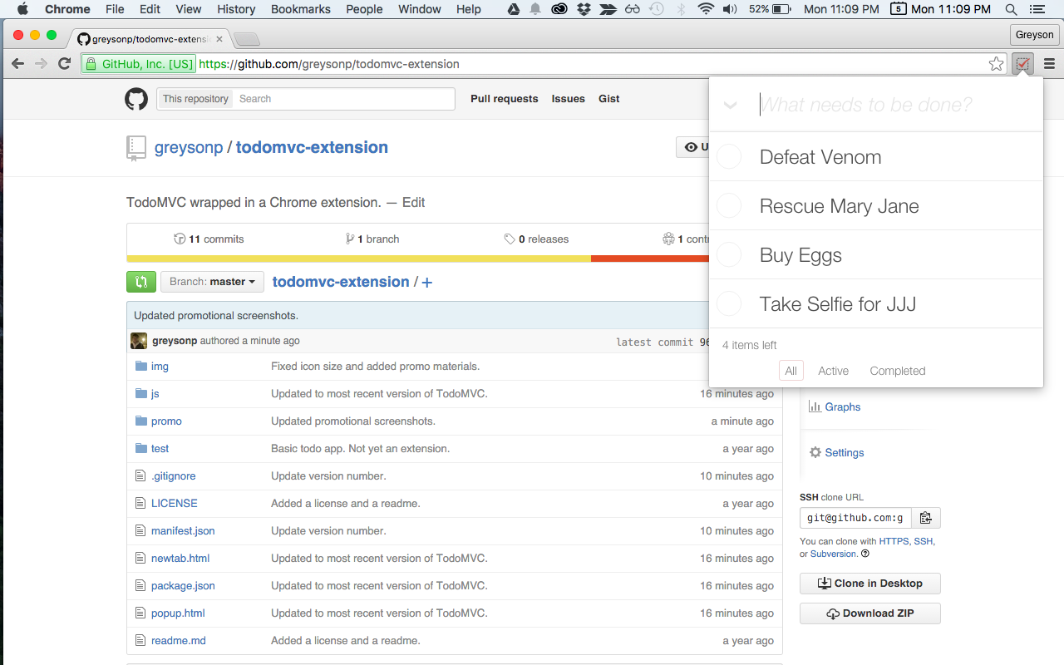Open Dropbox menu bar icon
1064x665 pixels.
(x=584, y=9)
